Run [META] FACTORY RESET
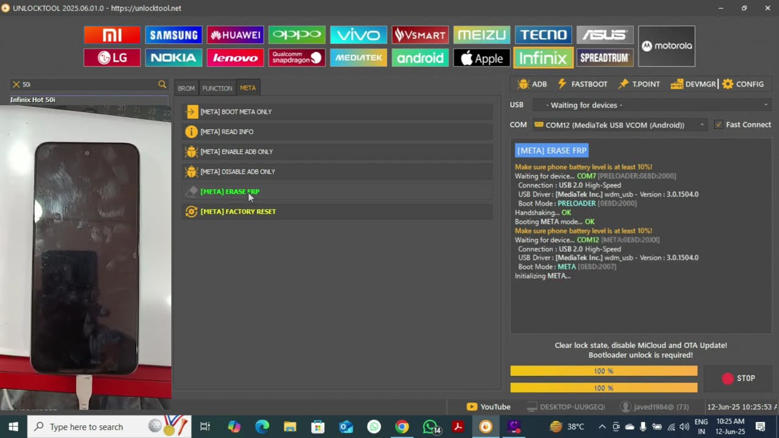 (x=337, y=212)
